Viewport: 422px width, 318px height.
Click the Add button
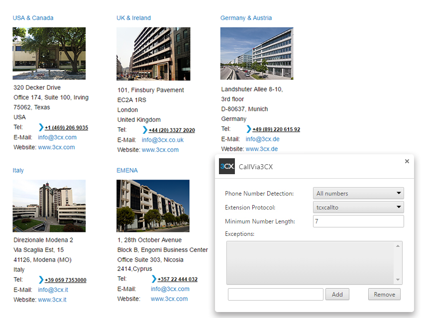click(x=337, y=294)
